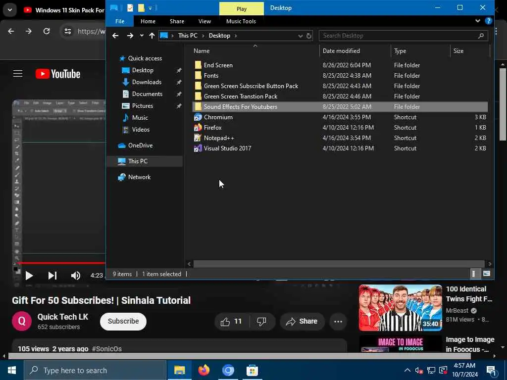Sort by Date modified column header
The image size is (507, 380).
coord(341,51)
